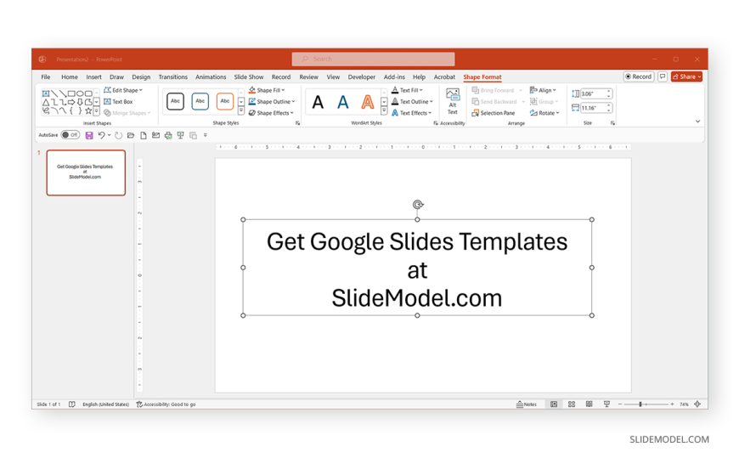The image size is (739, 458).
Task: Click the Search box in title bar
Action: 373,59
